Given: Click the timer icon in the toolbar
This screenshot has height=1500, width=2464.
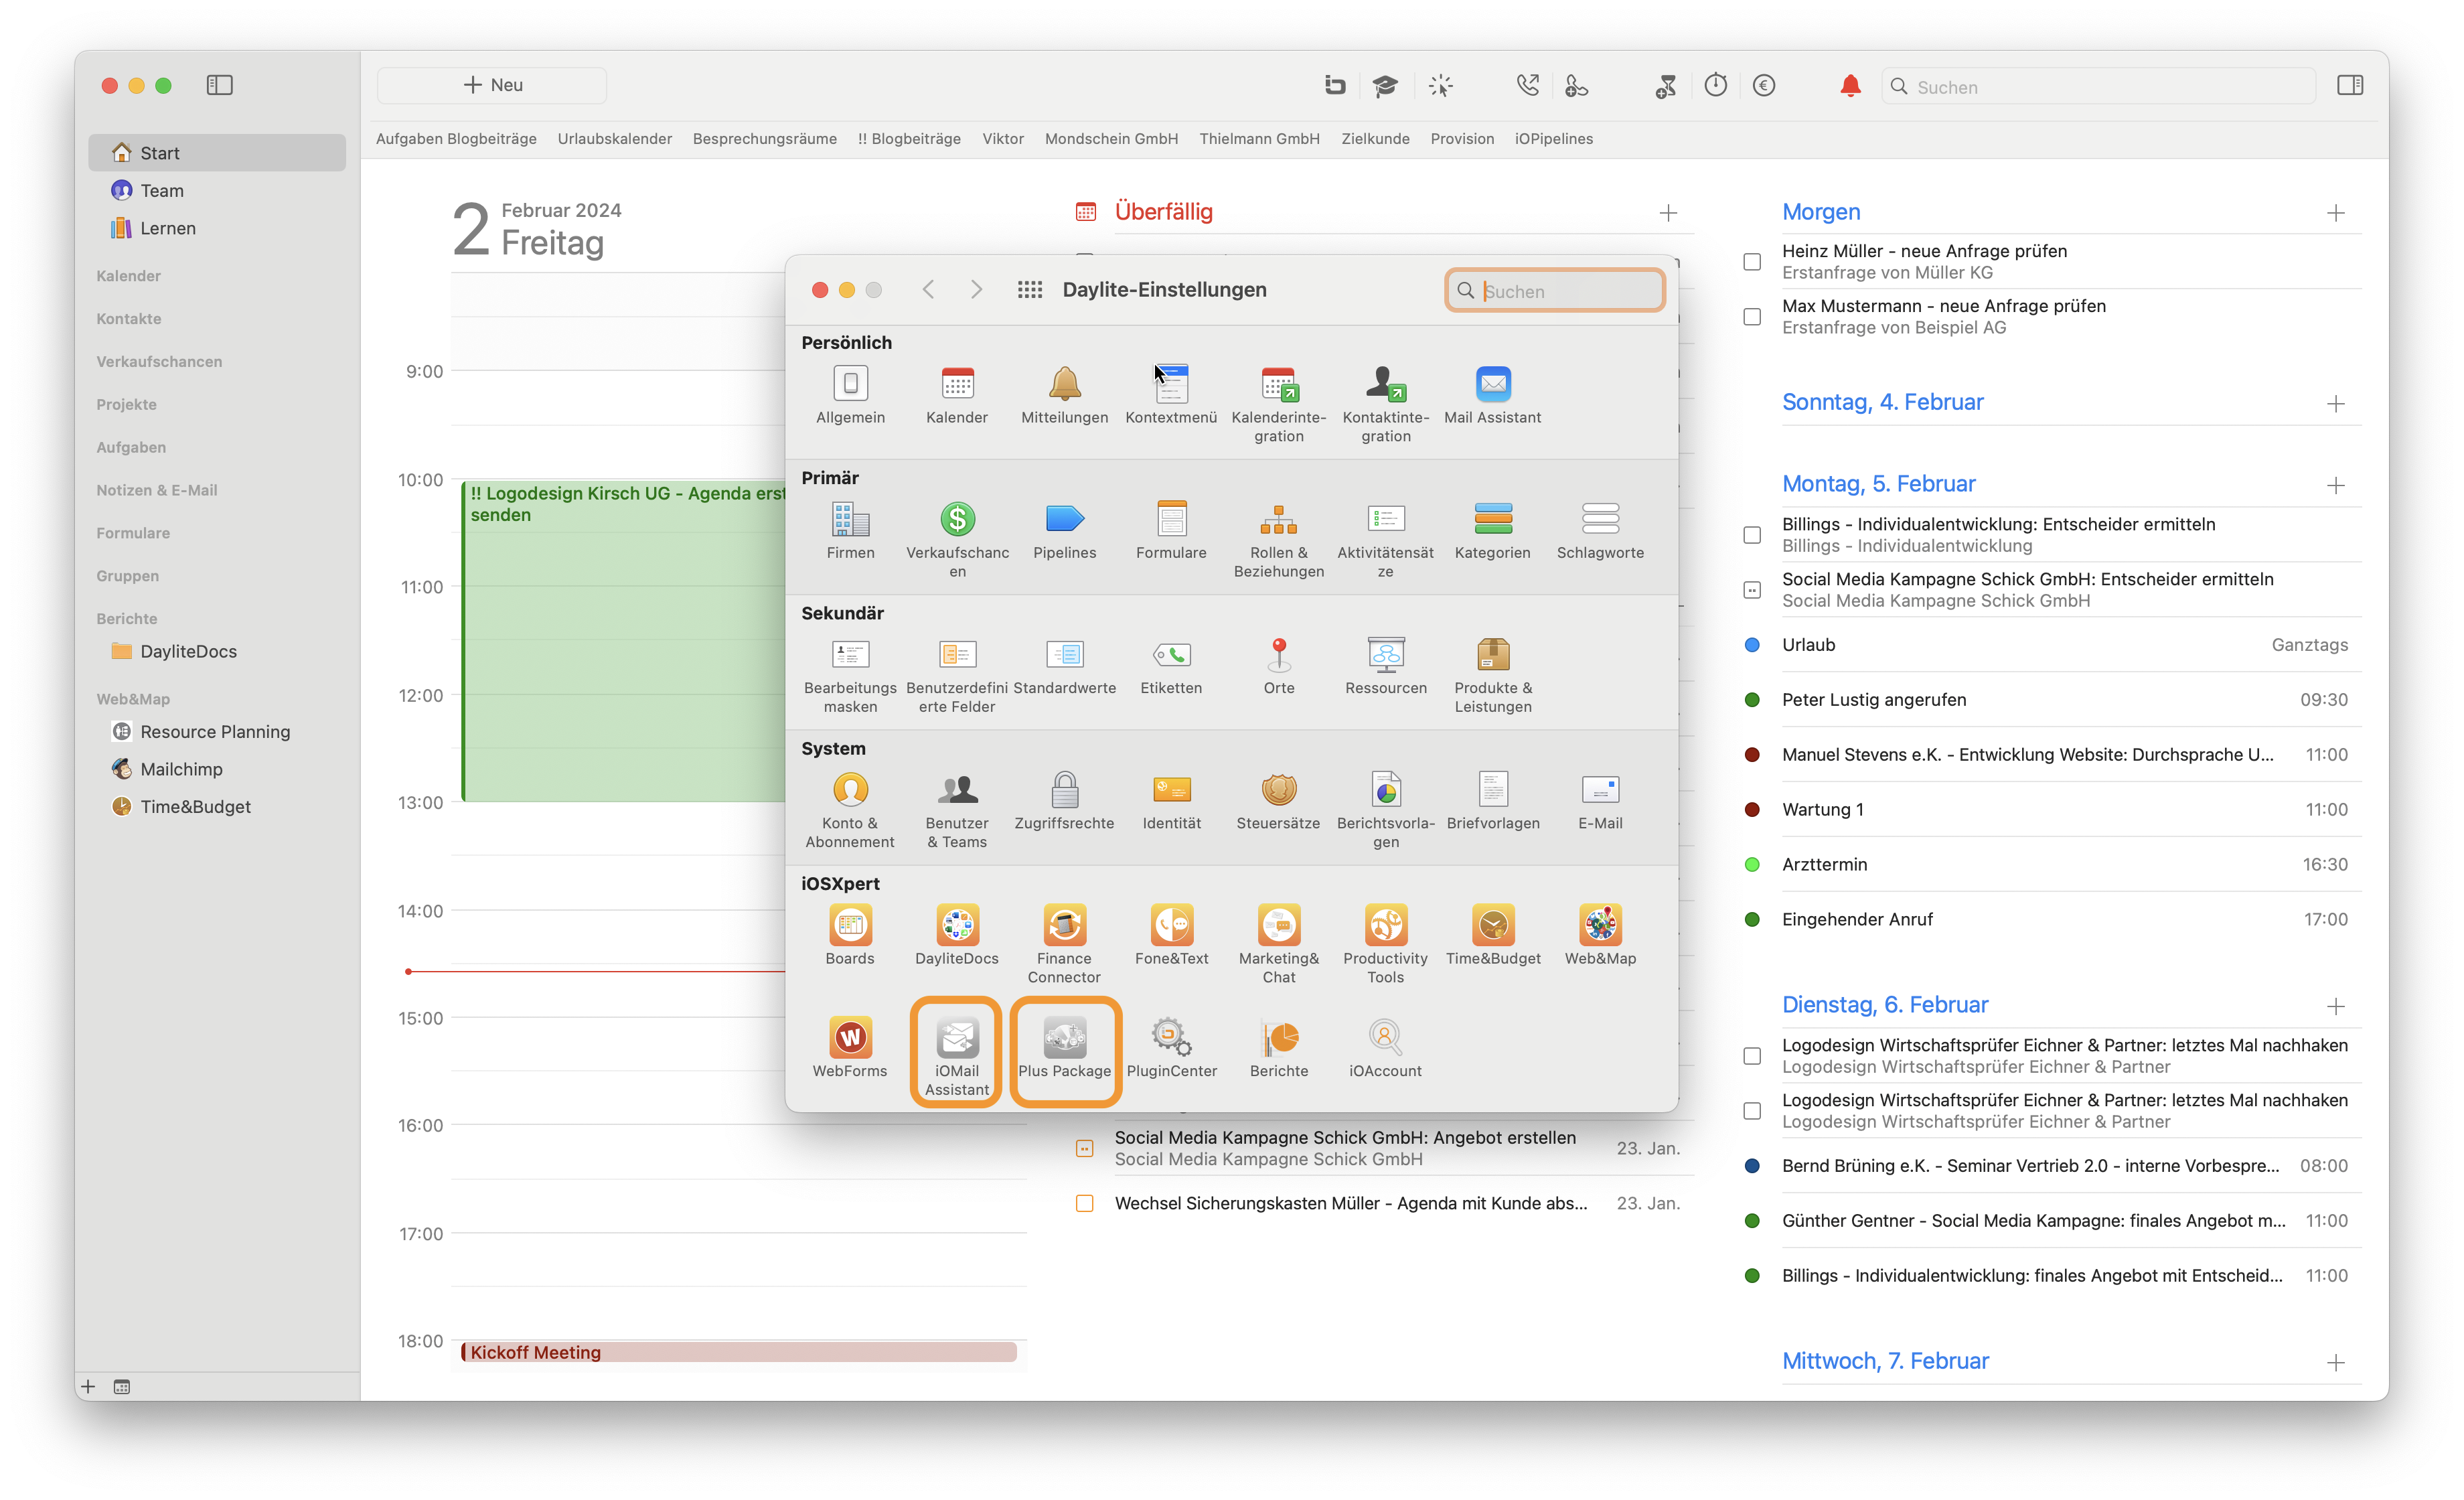Looking at the screenshot, I should click(x=1716, y=86).
